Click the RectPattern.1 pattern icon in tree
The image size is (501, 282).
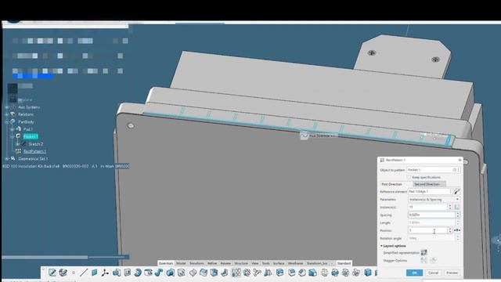coord(18,151)
